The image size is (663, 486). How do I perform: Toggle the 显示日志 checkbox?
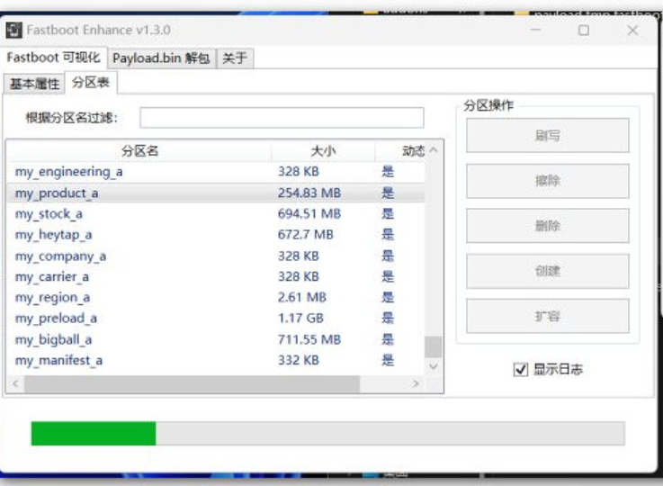click(521, 369)
